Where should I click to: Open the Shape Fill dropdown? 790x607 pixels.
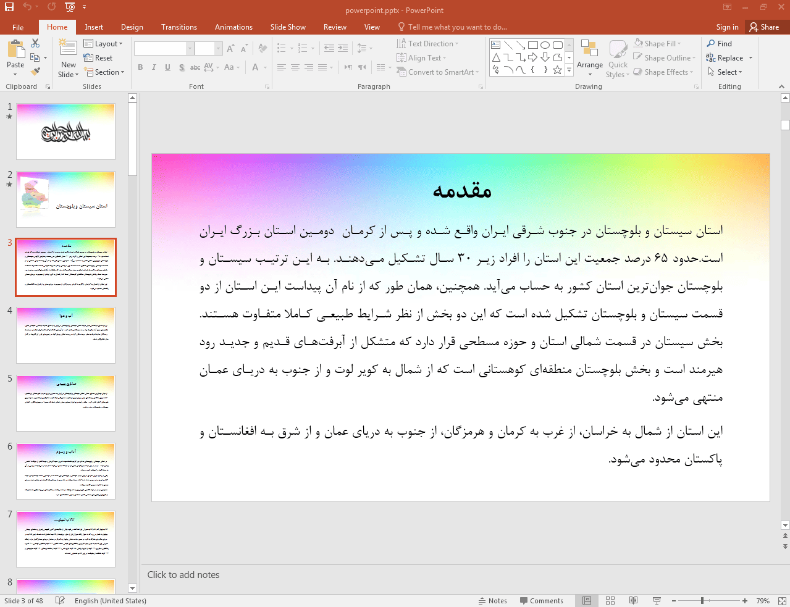[x=658, y=44]
